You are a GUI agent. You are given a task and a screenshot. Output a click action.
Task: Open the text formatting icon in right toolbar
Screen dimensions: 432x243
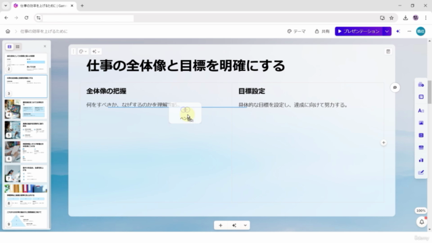pyautogui.click(x=421, y=111)
